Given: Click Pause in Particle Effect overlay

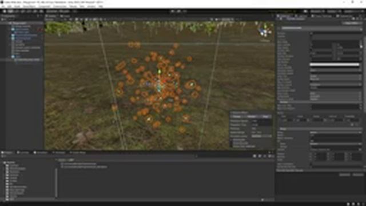Looking at the screenshot, I should click(237, 116).
